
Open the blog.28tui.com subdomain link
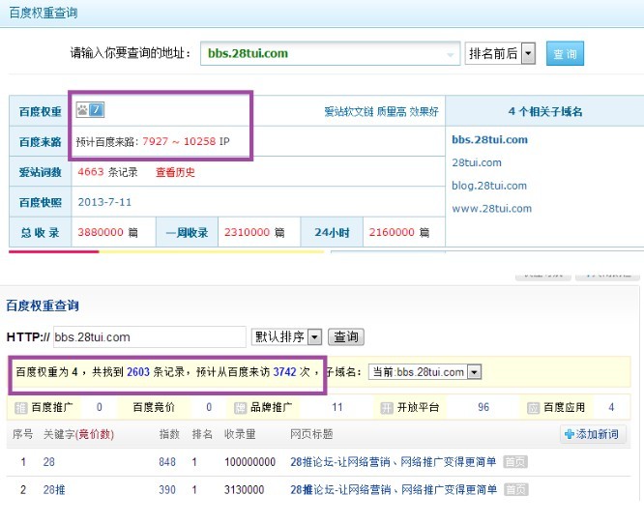tap(489, 186)
